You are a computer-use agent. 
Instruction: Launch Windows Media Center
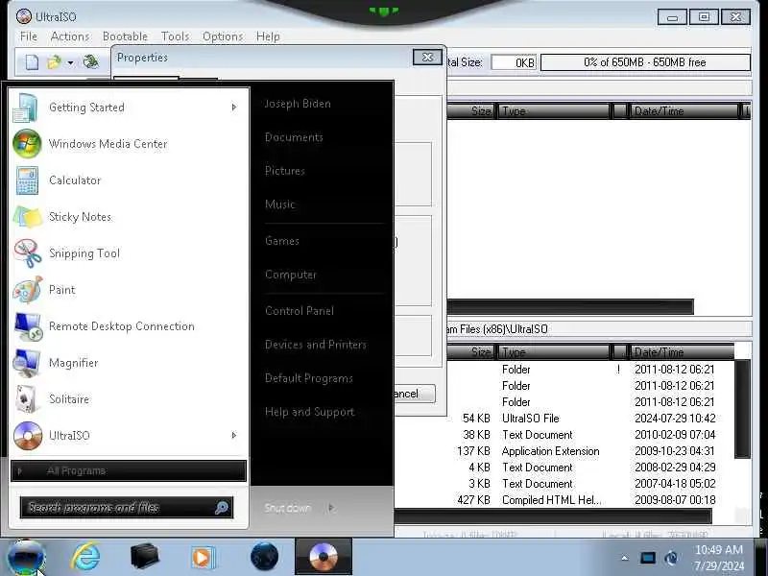(x=129, y=144)
